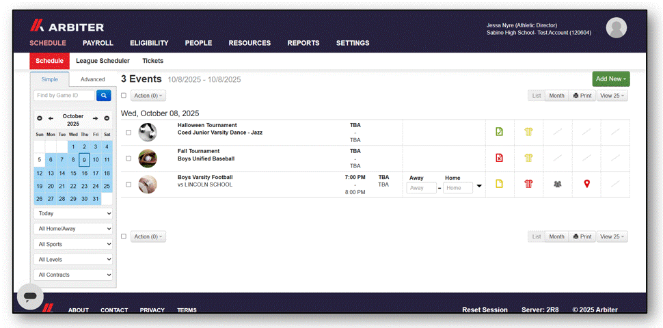Viewport: 663px width, 328px height.
Task: Click the Fall Tournament baseball thumbnail image
Action: pyautogui.click(x=148, y=159)
